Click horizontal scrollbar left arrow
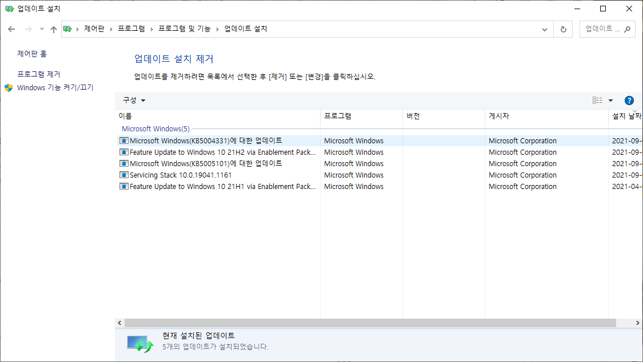The image size is (643, 362). (x=119, y=323)
